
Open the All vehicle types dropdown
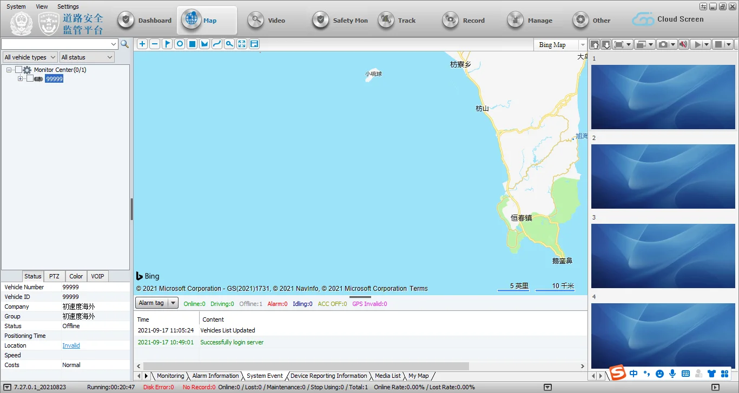pos(30,57)
